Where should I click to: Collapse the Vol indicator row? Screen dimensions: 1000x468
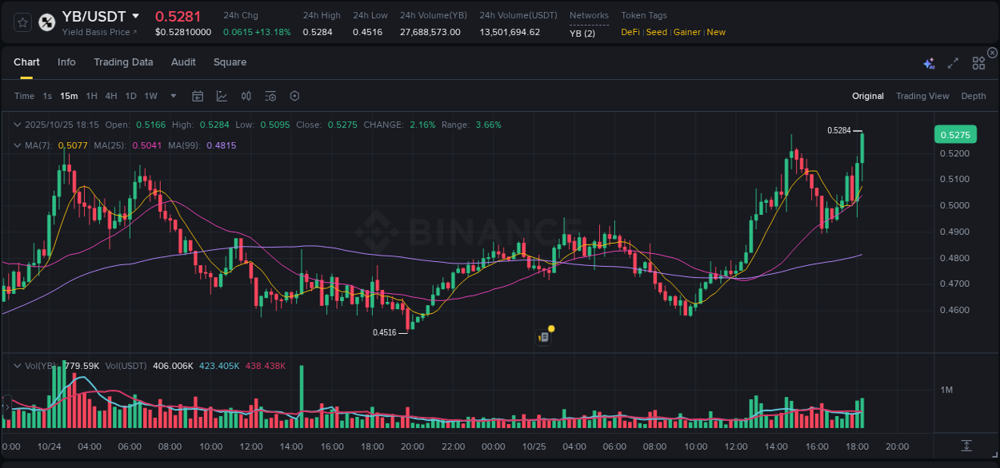coord(18,364)
